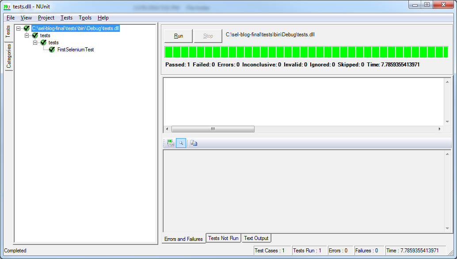
Task: Toggle the magnifying glass icon in the error toolbar
Action: (181, 143)
